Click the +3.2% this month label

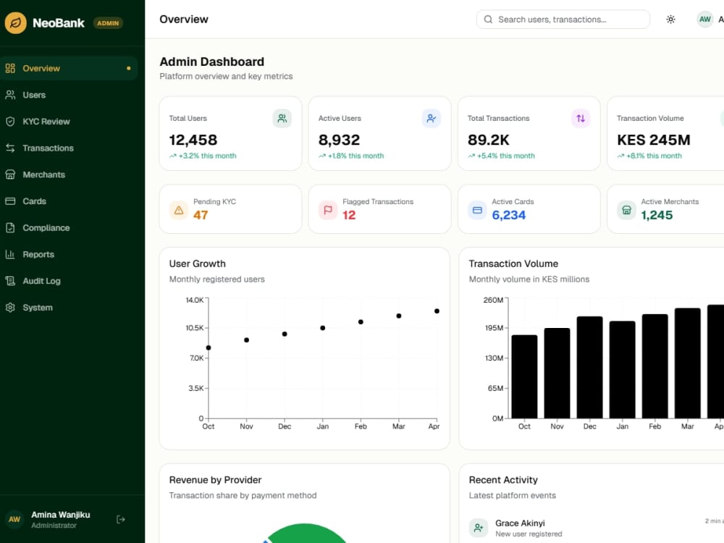pos(207,156)
